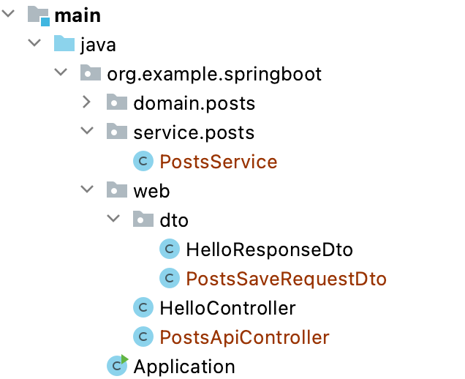Click the Application runnable class icon
The width and height of the screenshot is (465, 379).
coord(117,366)
